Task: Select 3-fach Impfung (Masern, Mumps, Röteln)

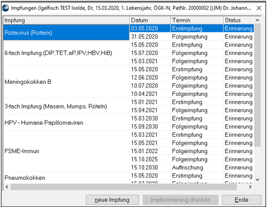Action: (x=66, y=106)
